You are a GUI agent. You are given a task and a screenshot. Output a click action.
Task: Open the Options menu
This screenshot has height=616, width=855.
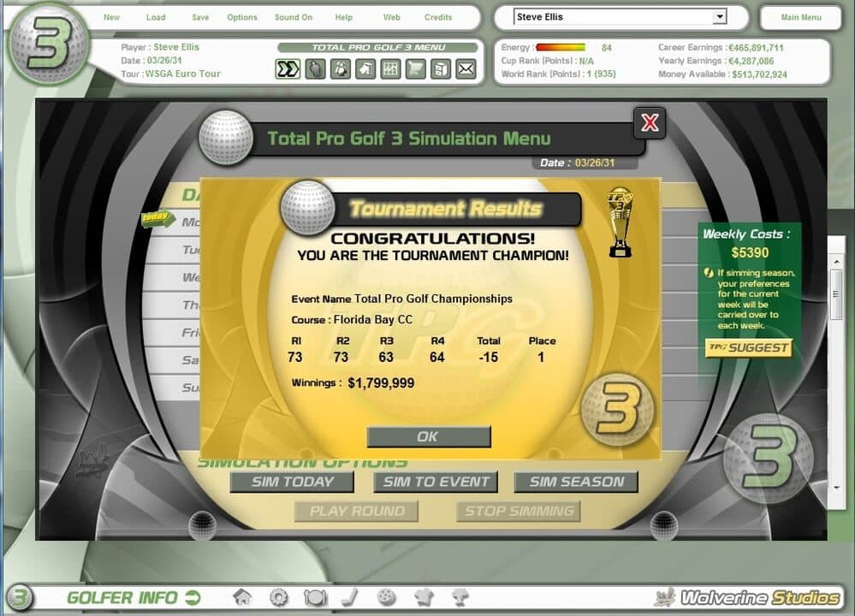point(242,17)
